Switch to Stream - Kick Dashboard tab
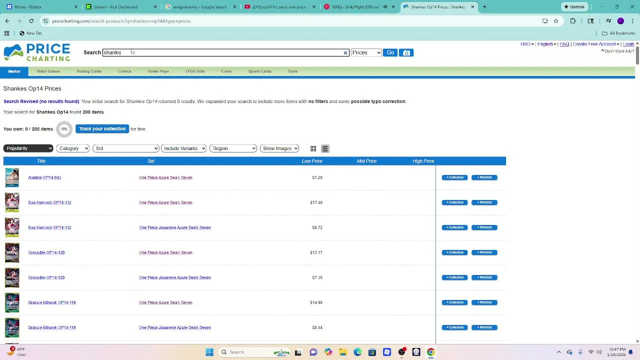The height and width of the screenshot is (360, 640). pyautogui.click(x=120, y=6)
